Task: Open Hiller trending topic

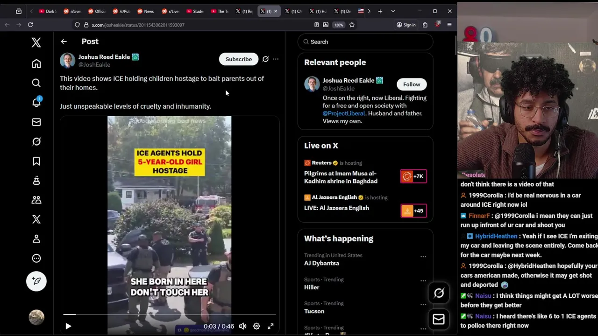Action: tap(312, 287)
